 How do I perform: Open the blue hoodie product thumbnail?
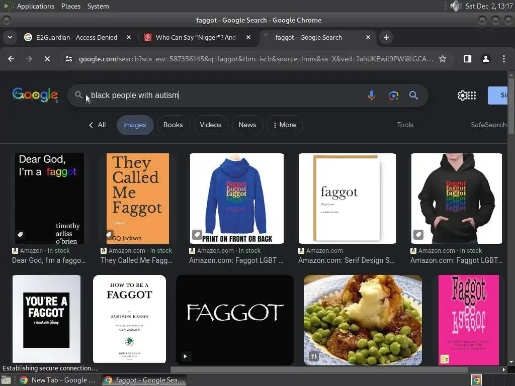[x=237, y=198]
